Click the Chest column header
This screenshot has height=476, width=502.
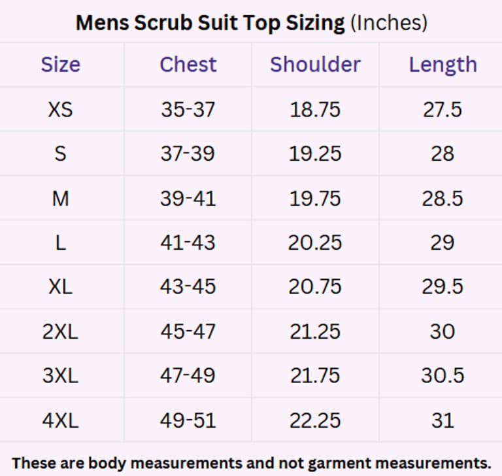point(188,64)
